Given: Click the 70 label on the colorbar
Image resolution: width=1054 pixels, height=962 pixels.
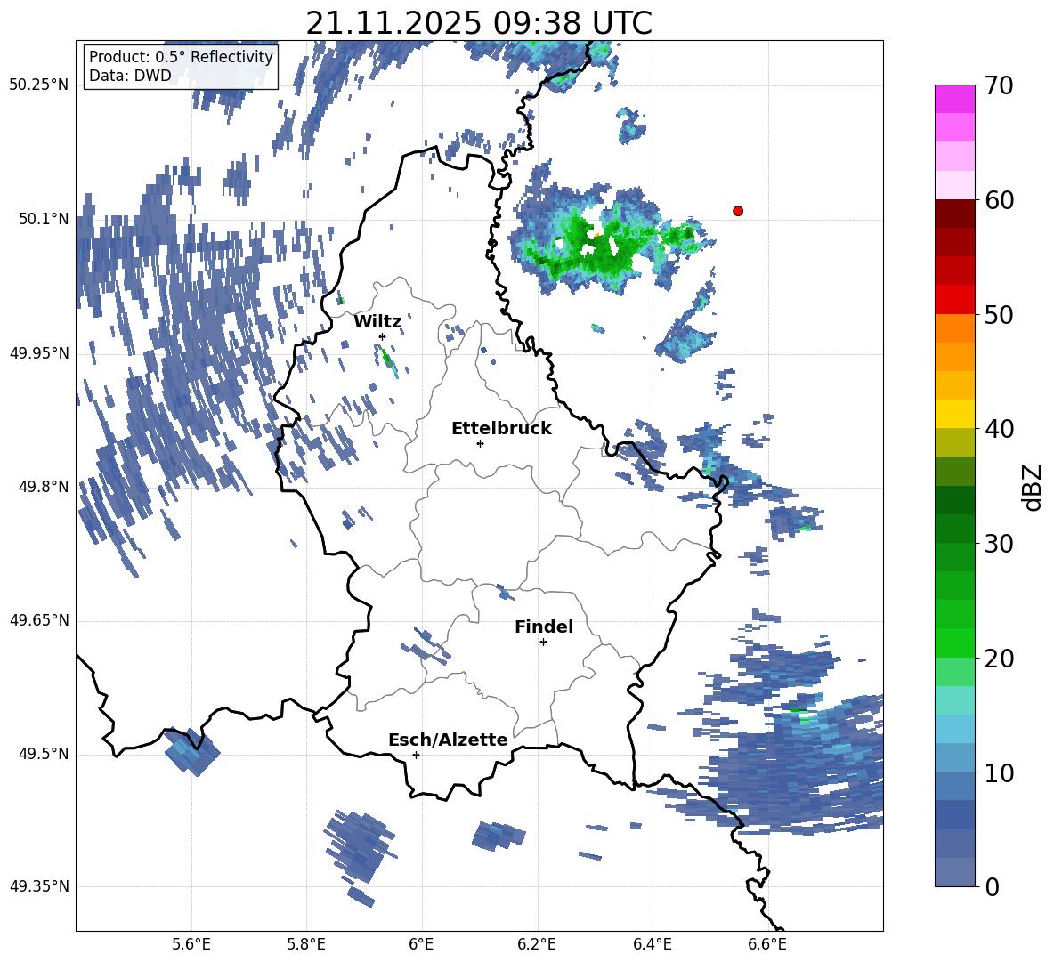Looking at the screenshot, I should click(x=1000, y=86).
